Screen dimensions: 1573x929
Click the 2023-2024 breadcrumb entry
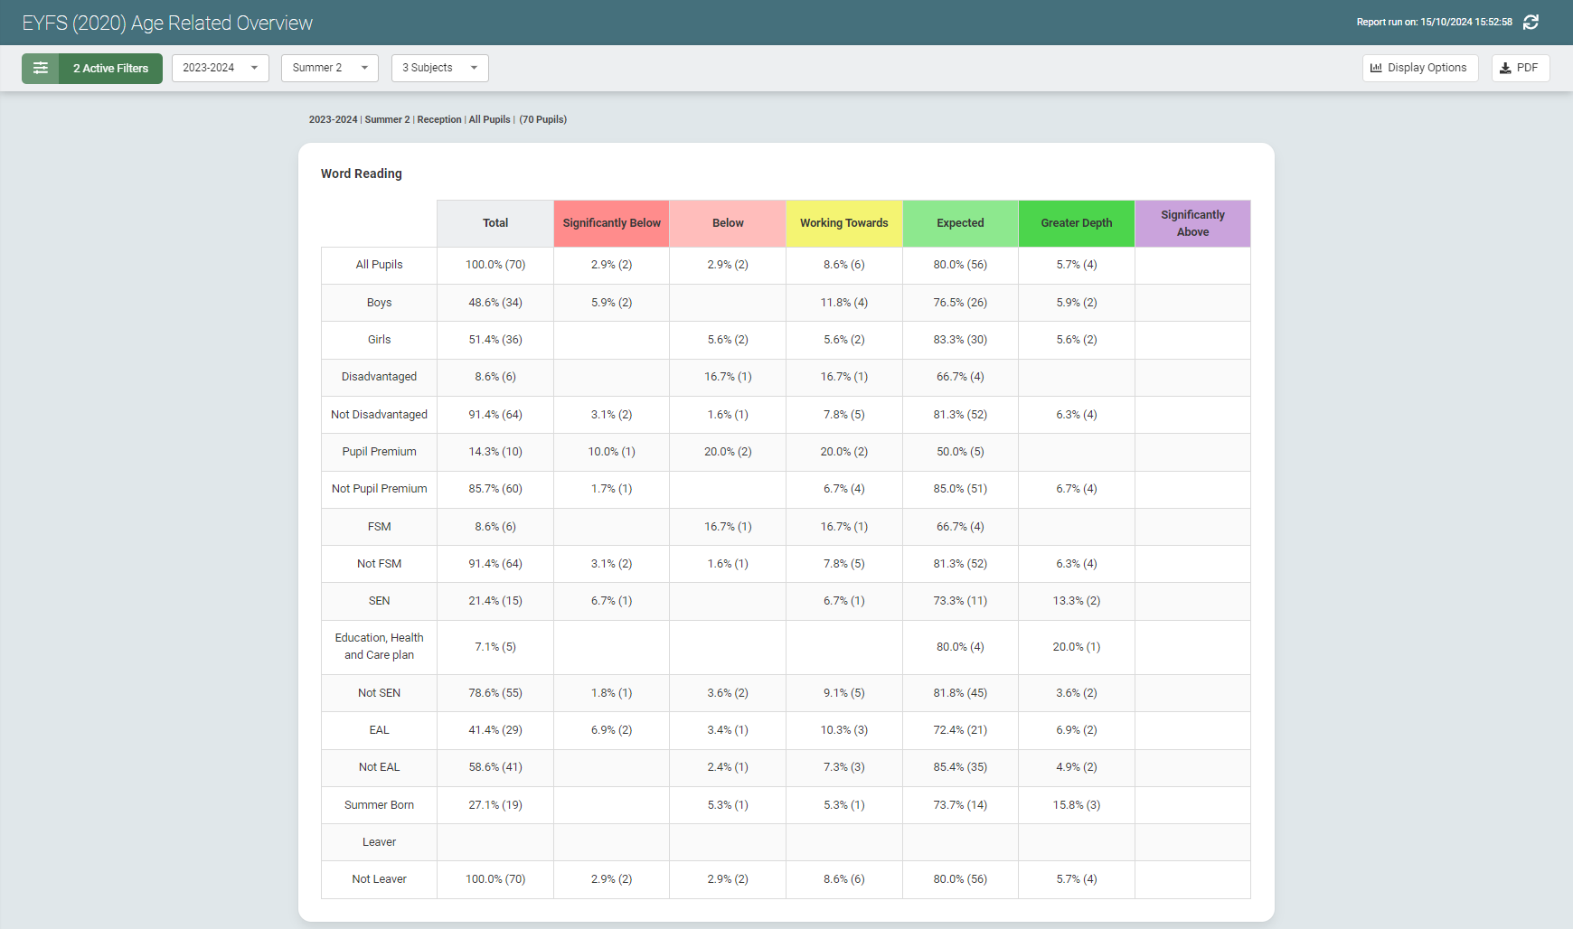(333, 118)
